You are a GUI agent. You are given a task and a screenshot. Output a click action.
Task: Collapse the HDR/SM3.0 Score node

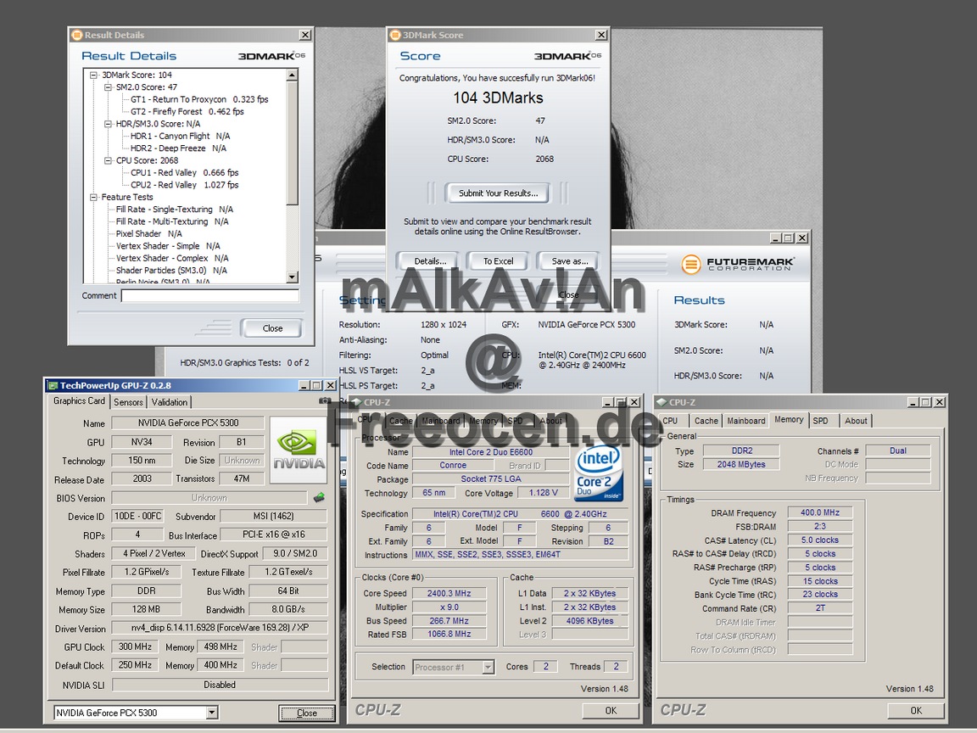point(108,124)
